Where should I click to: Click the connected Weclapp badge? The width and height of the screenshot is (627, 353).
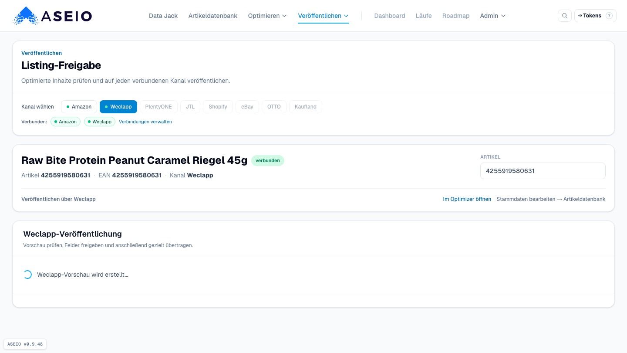pos(100,122)
